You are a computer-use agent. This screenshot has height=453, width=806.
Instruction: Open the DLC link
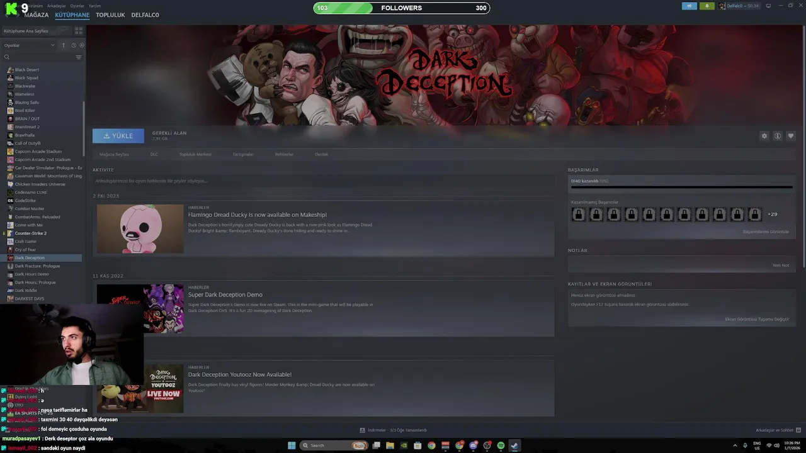pyautogui.click(x=154, y=154)
